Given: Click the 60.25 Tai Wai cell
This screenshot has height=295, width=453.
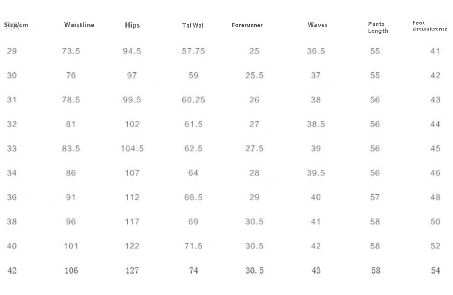Looking at the screenshot, I should pyautogui.click(x=193, y=100).
